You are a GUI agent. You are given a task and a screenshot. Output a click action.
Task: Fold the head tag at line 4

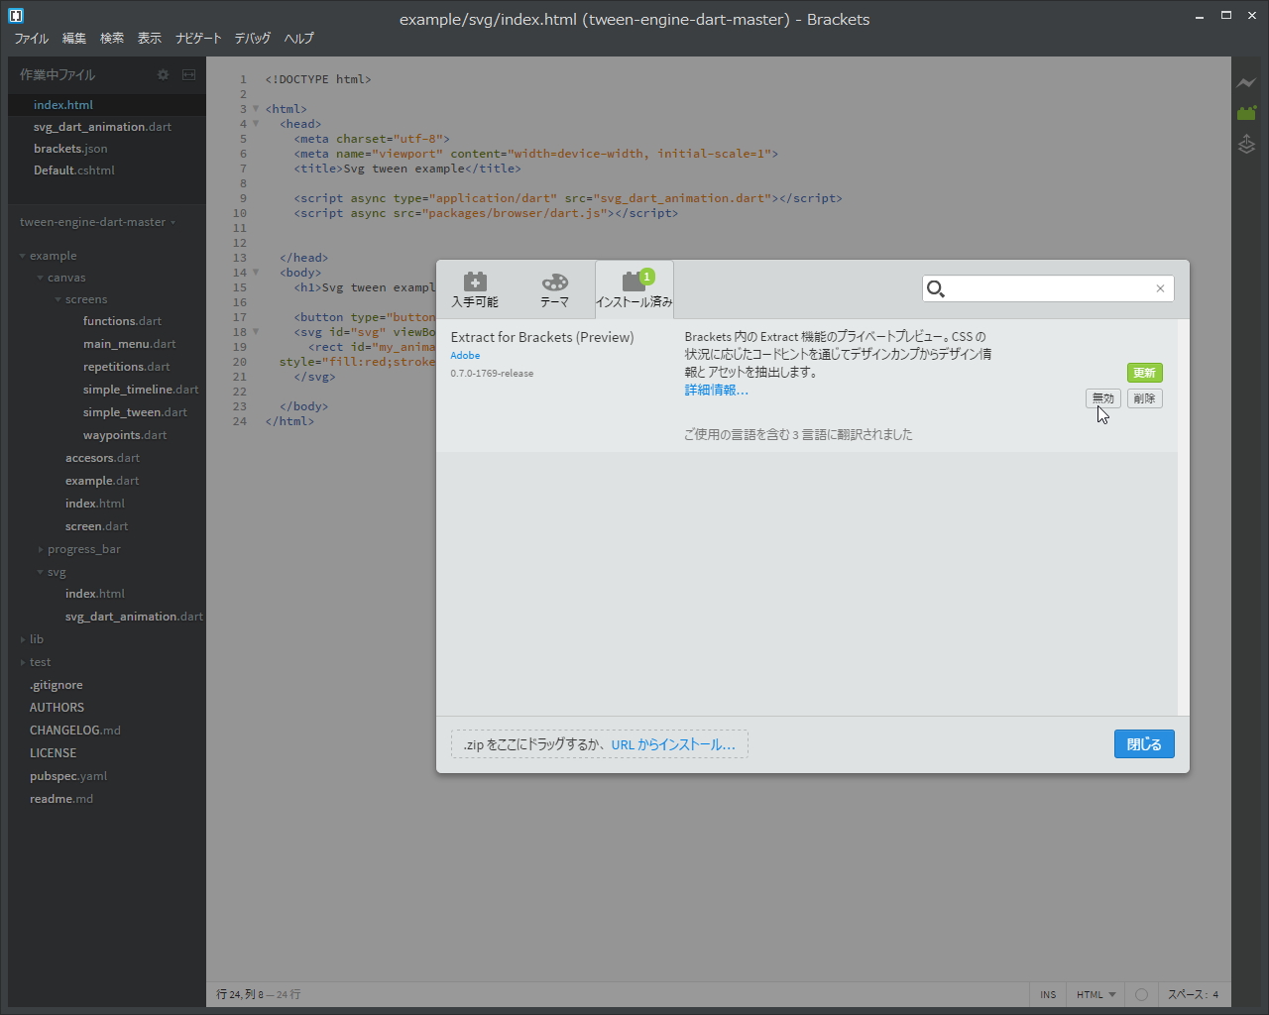256,124
